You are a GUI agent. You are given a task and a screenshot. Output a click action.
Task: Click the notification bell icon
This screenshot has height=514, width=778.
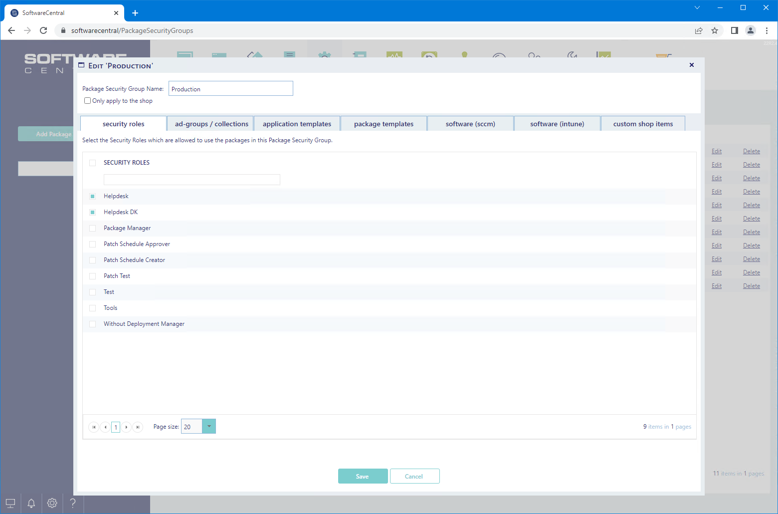[x=31, y=503]
